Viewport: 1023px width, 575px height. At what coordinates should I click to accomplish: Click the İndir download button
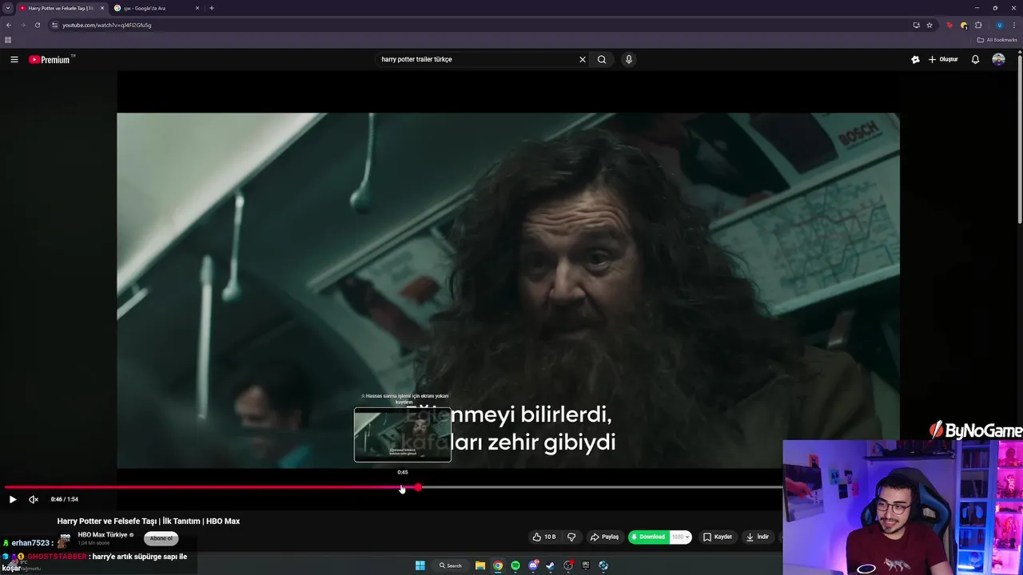pyautogui.click(x=757, y=537)
